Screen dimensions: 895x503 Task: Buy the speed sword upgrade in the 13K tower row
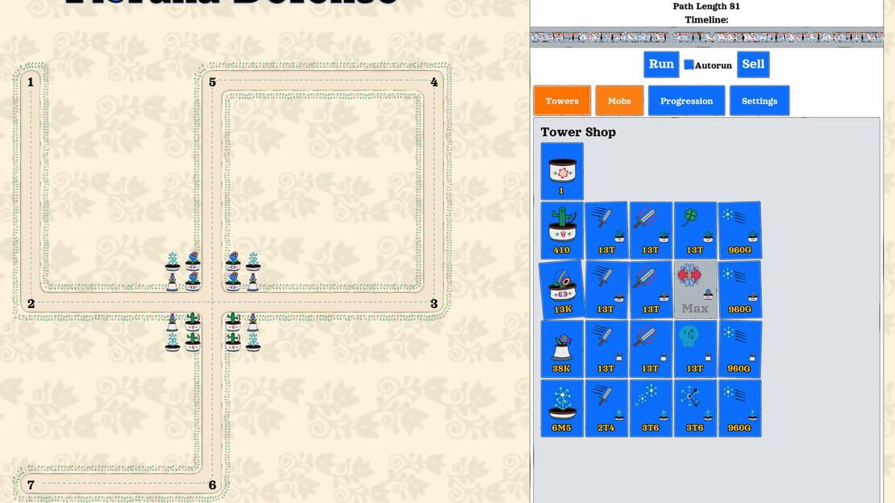pyautogui.click(x=606, y=289)
